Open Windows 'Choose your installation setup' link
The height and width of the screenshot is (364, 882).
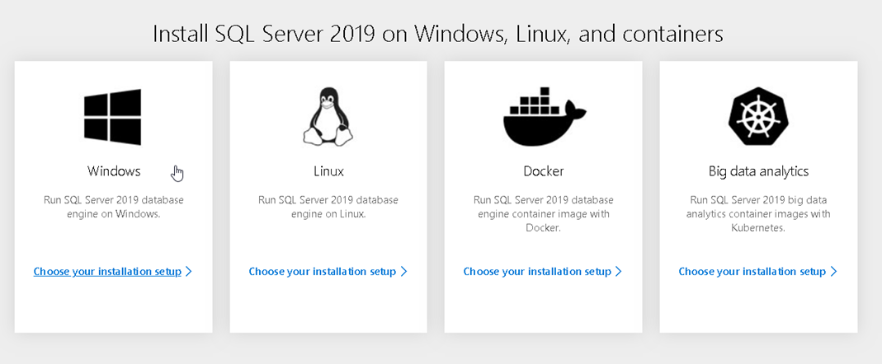pyautogui.click(x=107, y=272)
